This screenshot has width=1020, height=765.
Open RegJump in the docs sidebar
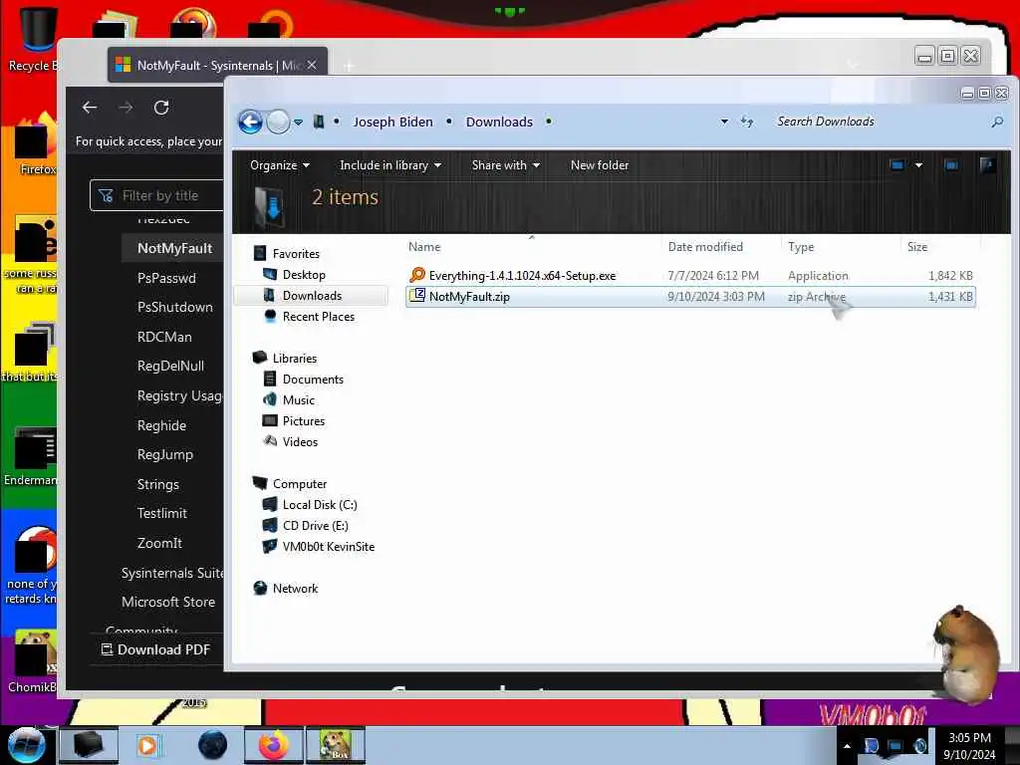pyautogui.click(x=165, y=454)
